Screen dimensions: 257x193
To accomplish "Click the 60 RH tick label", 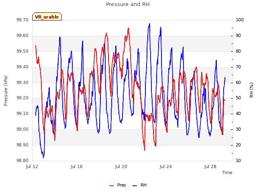I will [238, 82].
